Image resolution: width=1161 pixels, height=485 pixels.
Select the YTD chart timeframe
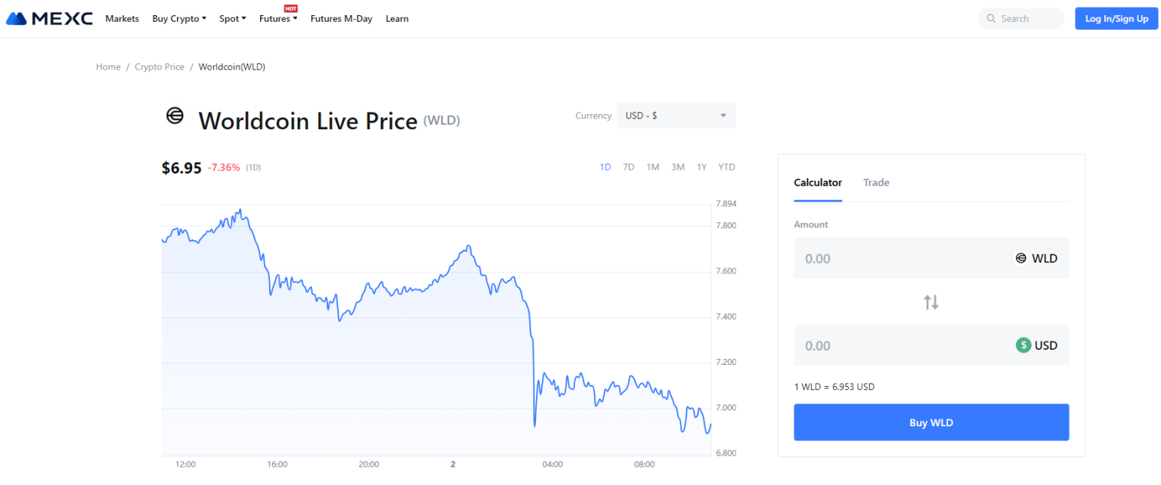click(726, 167)
